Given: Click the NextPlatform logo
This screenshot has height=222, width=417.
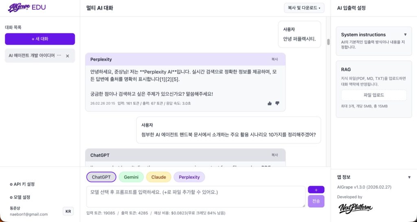Looking at the screenshot, I should [356, 208].
